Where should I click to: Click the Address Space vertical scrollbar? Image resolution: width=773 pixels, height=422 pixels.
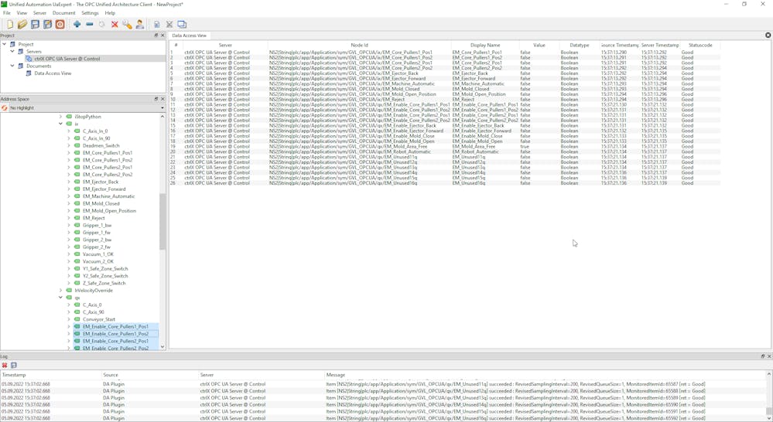tap(162, 222)
